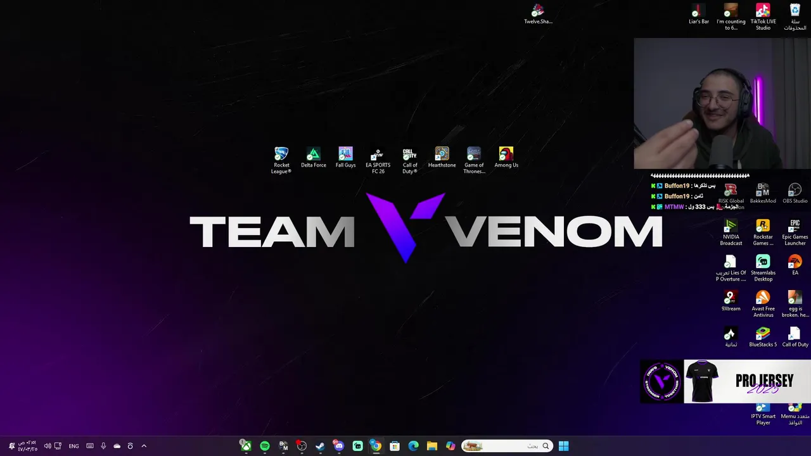Open IPTV Smart Player shortcut
The image size is (811, 456).
coord(763,415)
